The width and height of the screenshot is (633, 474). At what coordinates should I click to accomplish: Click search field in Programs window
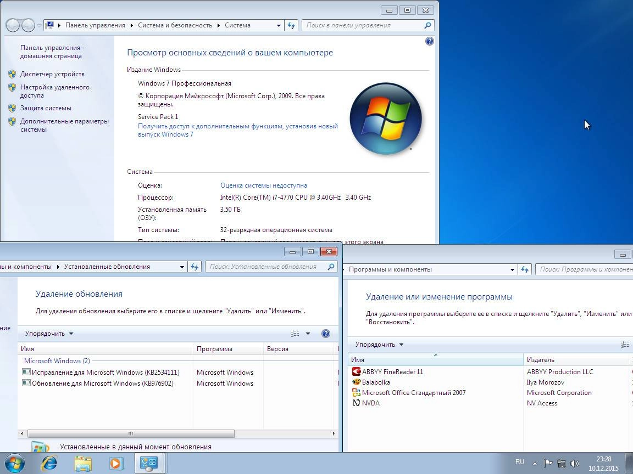(x=584, y=270)
